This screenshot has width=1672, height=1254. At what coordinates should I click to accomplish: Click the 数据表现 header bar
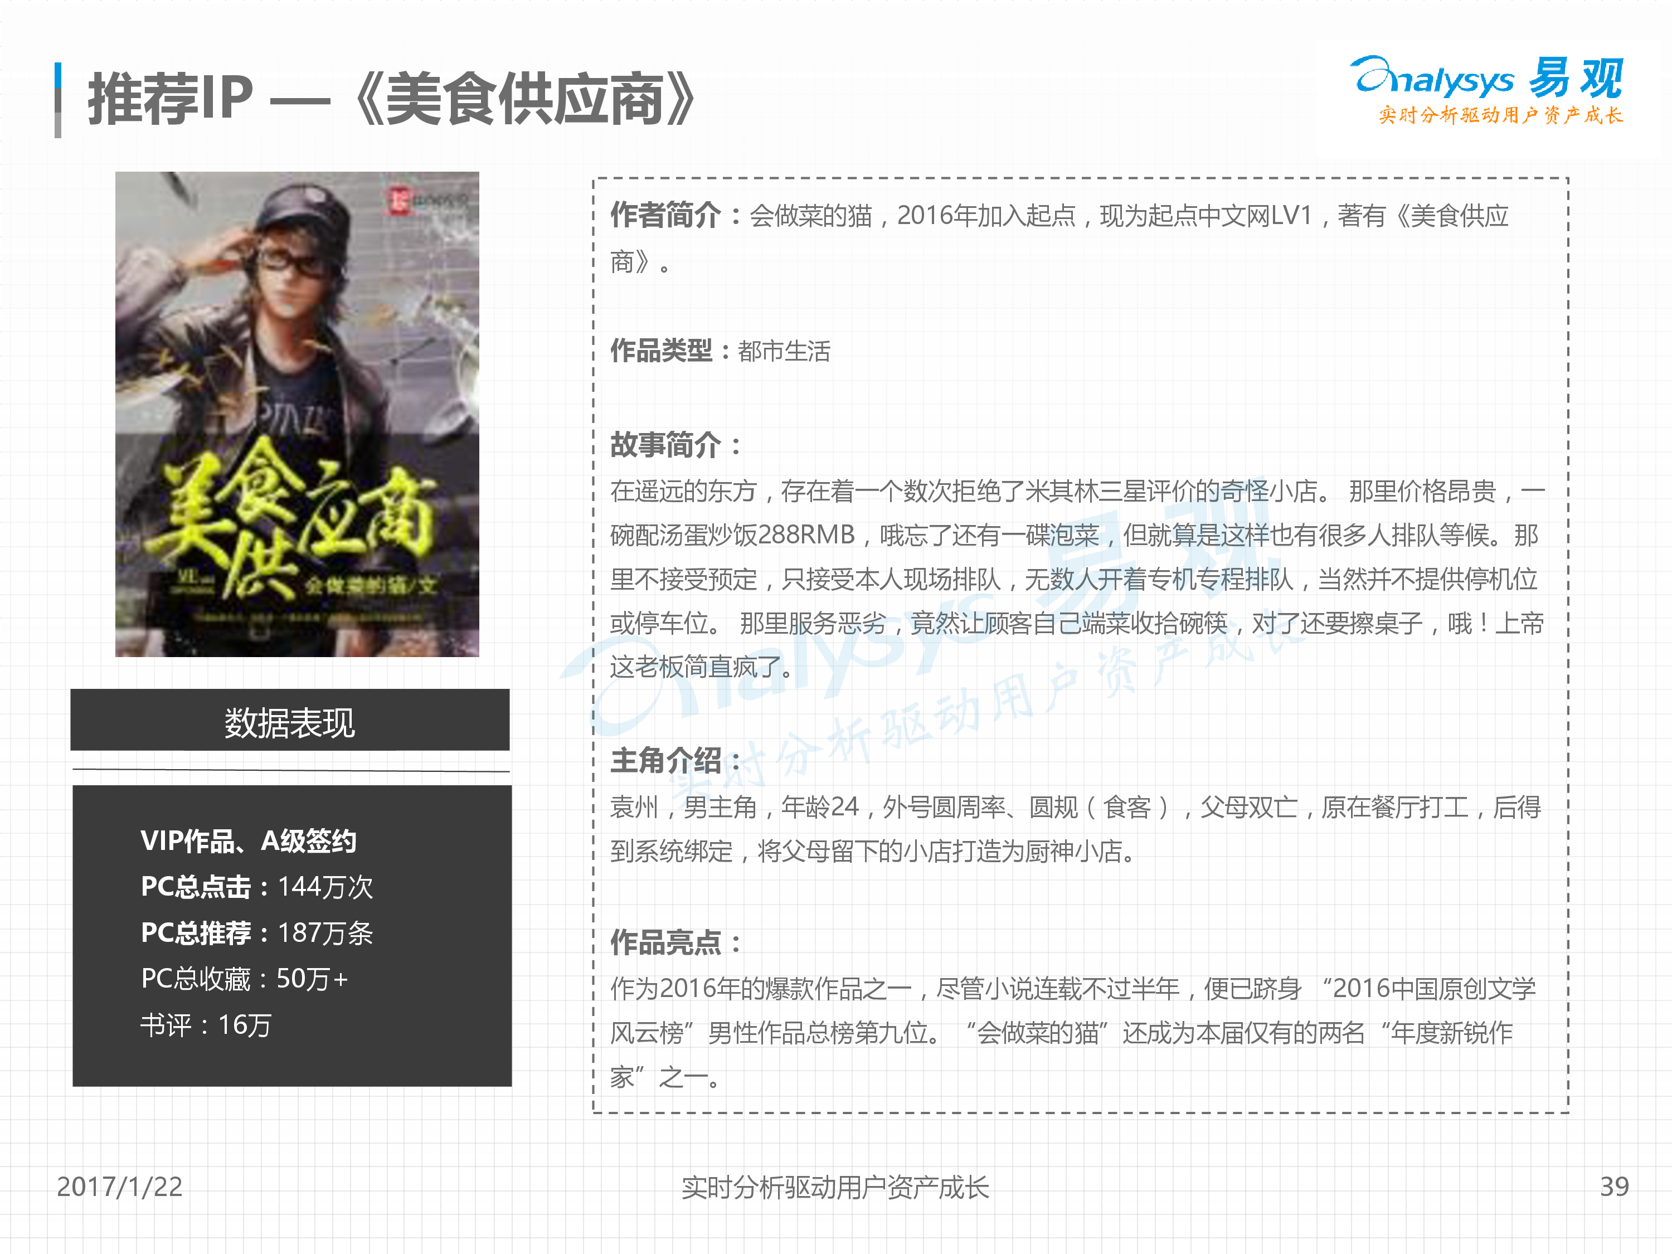coord(290,720)
